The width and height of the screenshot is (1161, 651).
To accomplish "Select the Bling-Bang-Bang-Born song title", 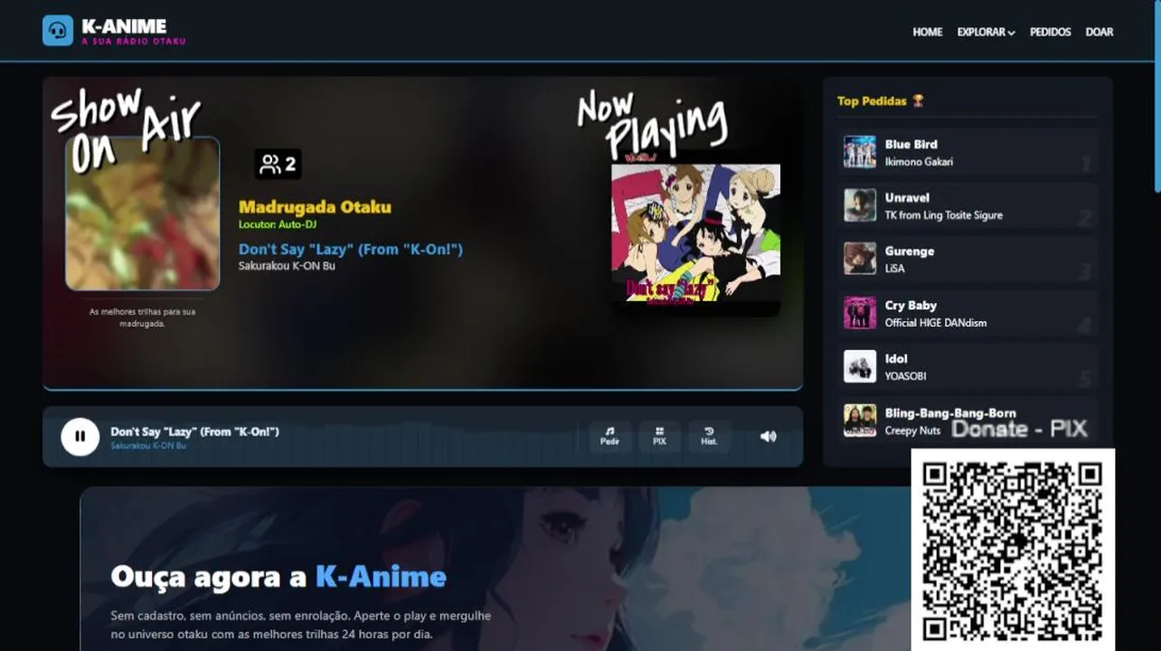I will pyautogui.click(x=950, y=413).
